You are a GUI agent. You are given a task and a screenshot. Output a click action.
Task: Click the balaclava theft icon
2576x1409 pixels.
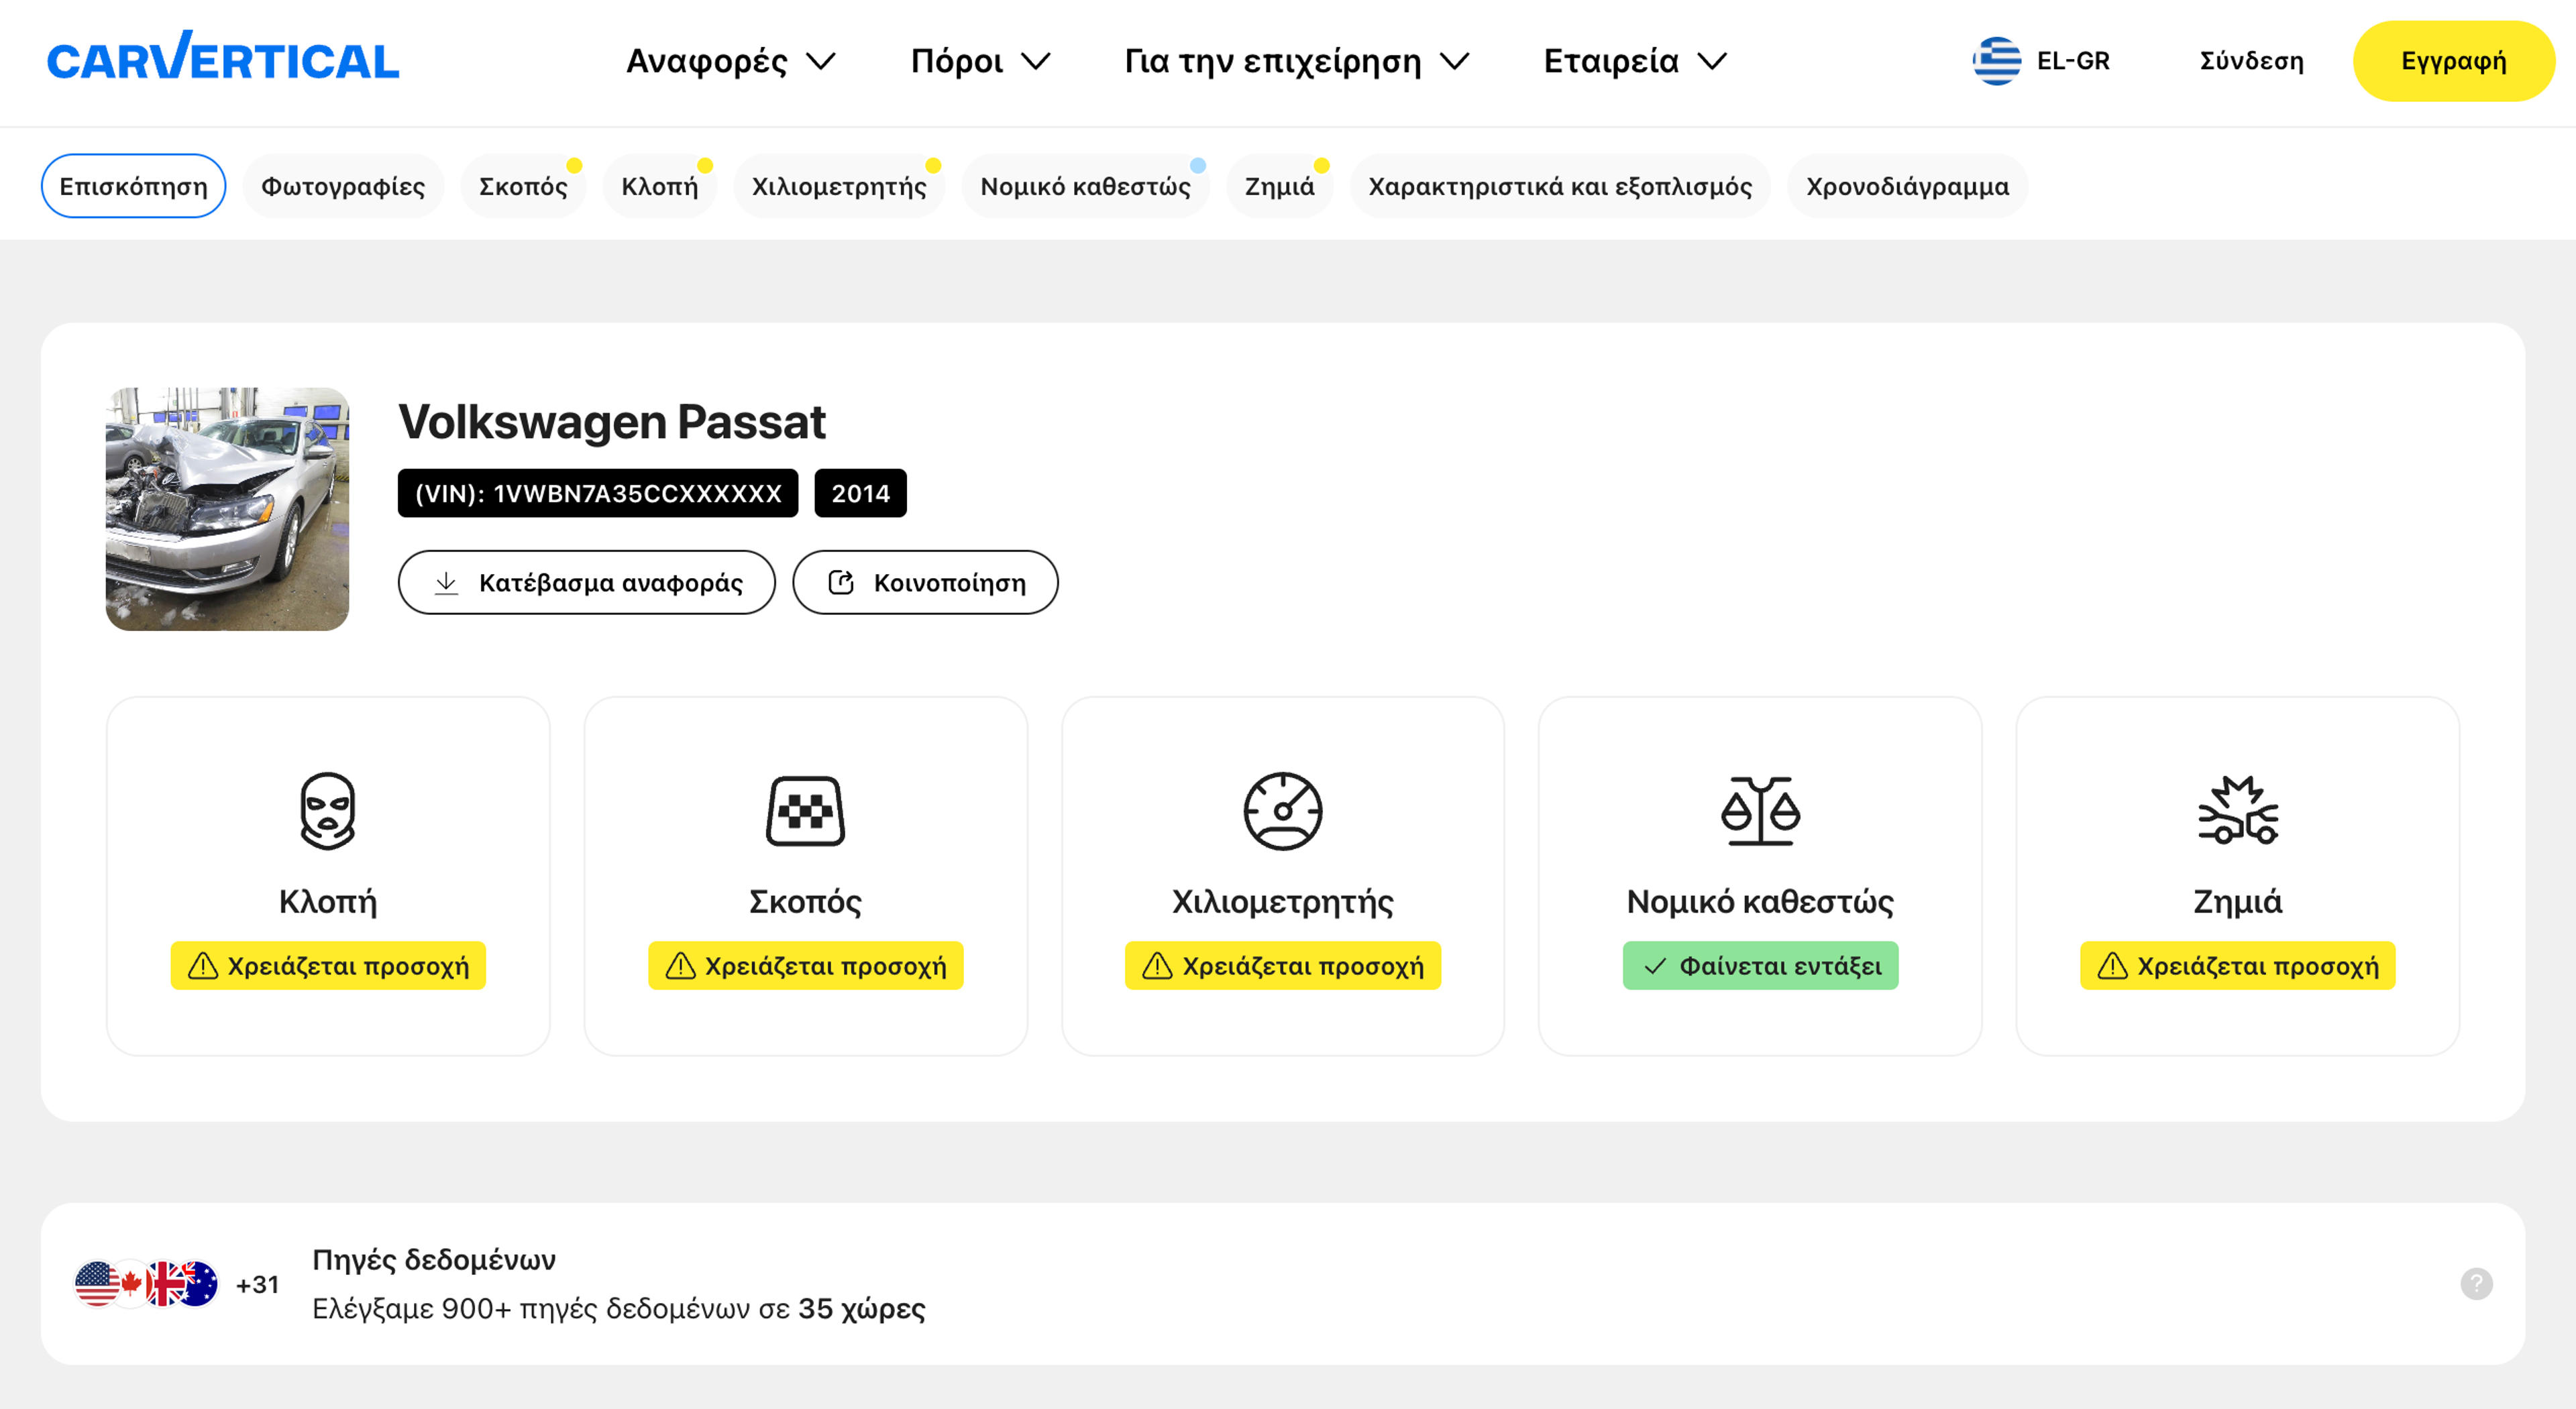(x=327, y=810)
